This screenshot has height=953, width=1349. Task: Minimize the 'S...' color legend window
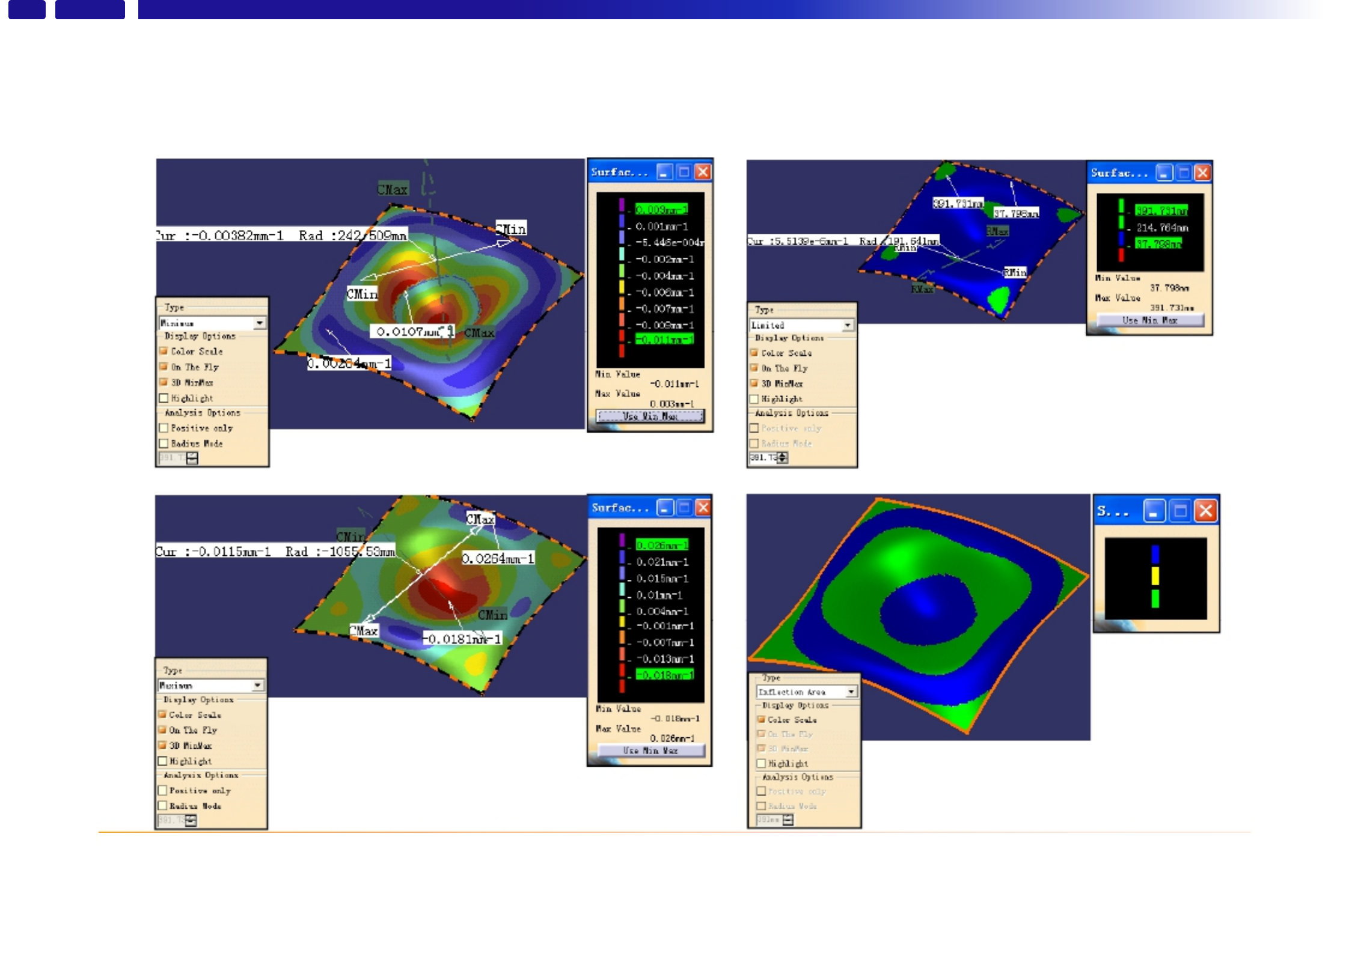tap(1154, 511)
